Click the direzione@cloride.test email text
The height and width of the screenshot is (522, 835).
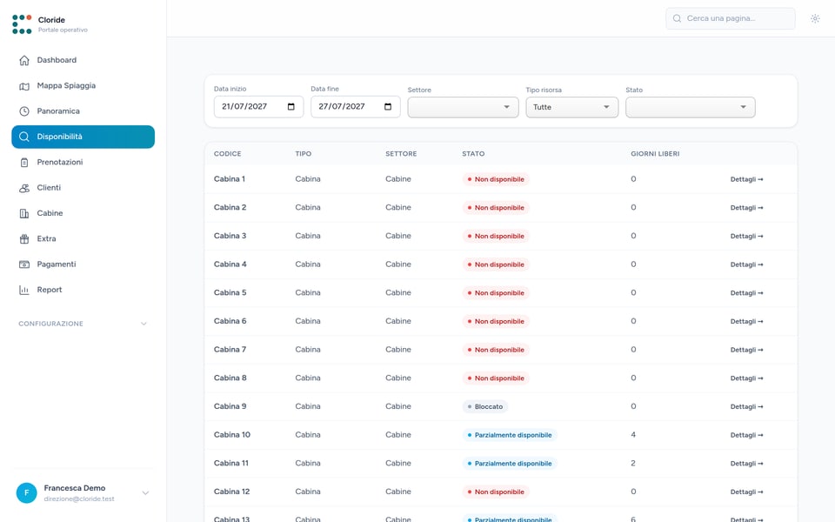[x=79, y=499]
